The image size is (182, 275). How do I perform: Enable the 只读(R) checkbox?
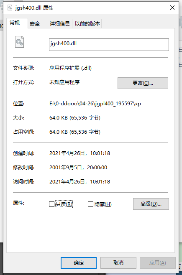tap(51, 204)
